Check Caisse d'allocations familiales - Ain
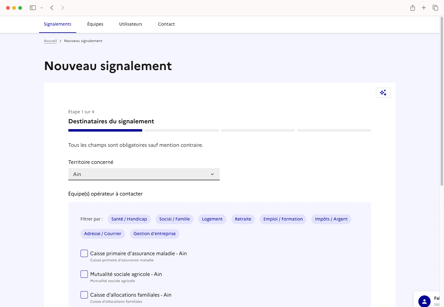Image resolution: width=444 pixels, height=307 pixels. tap(84, 295)
